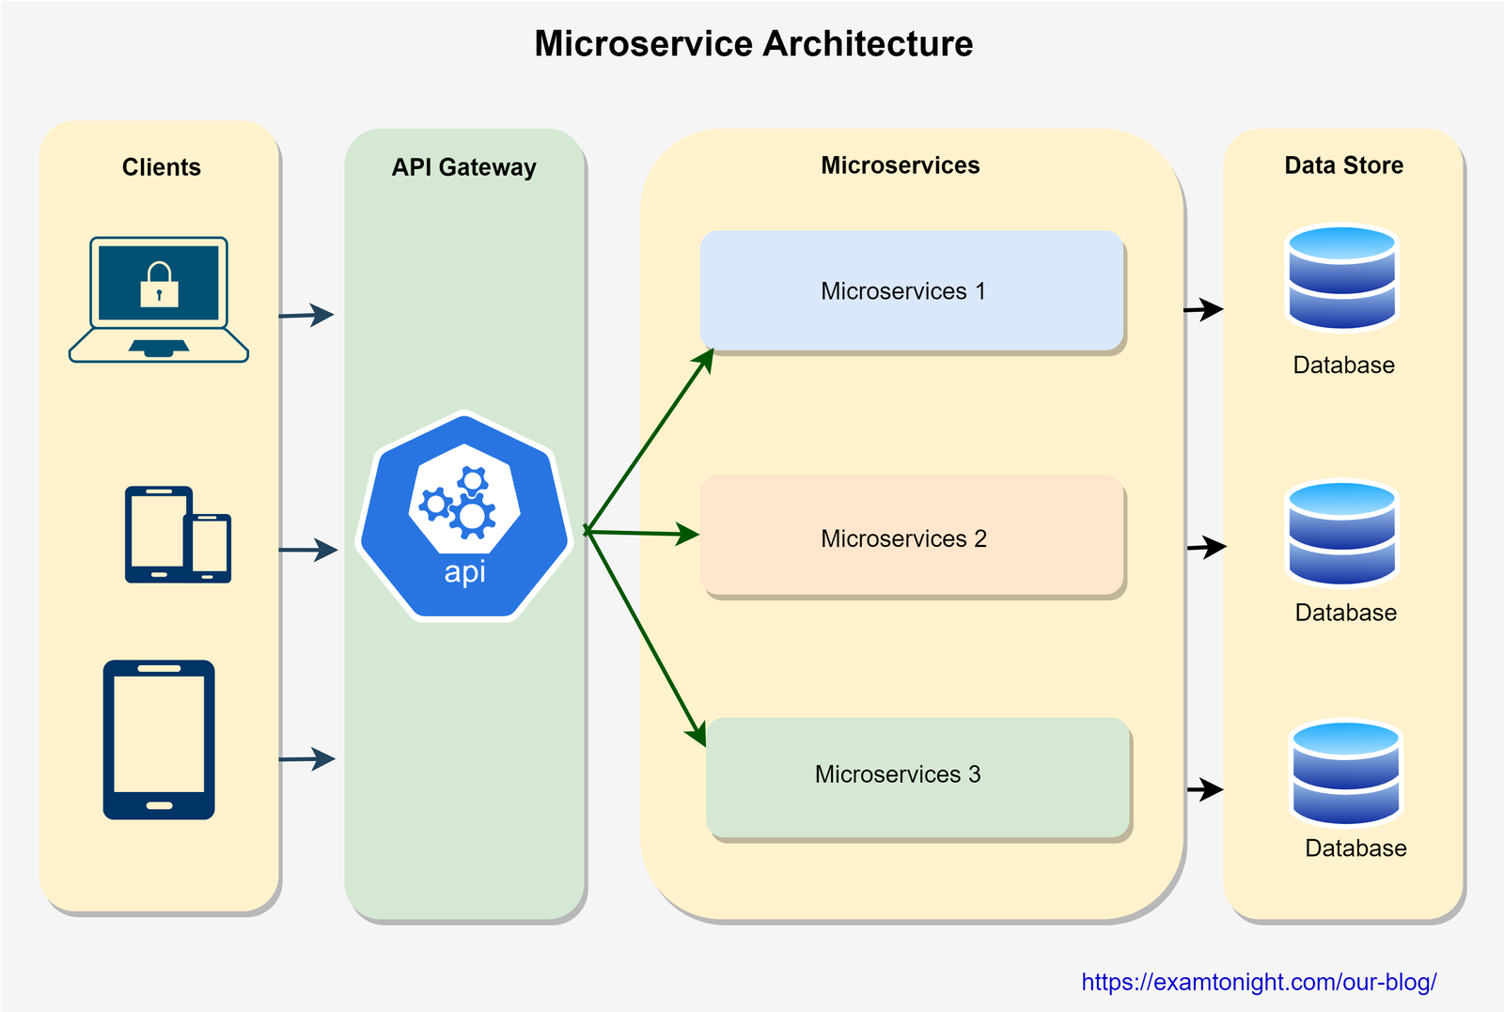Click the Microservices column heading

[x=901, y=165]
